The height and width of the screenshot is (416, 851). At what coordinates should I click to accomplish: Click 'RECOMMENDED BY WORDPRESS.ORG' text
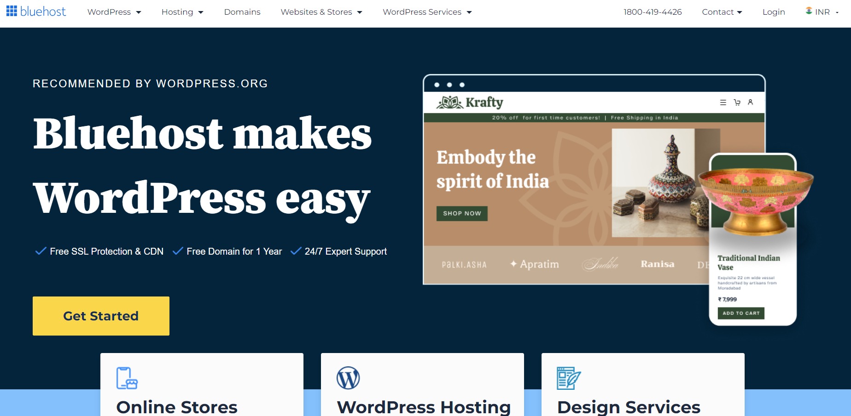click(x=150, y=84)
